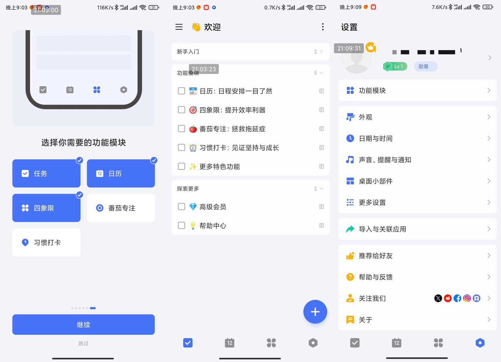
Task: Click the Reddit icon in 关注我们 row
Action: (447, 298)
